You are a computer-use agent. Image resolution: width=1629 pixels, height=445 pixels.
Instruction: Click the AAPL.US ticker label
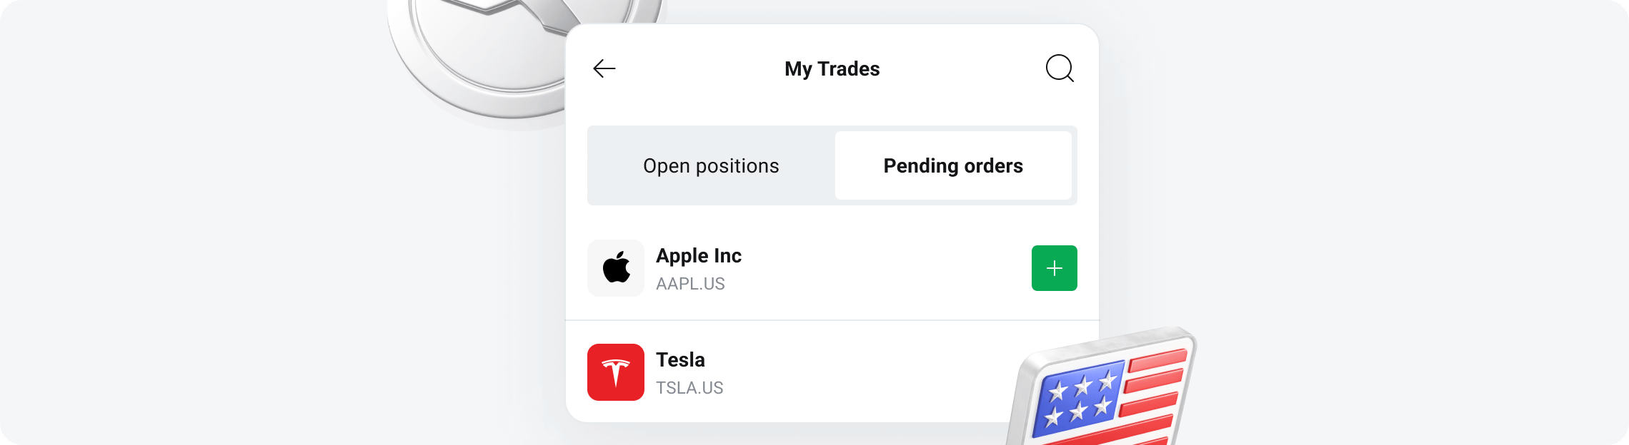[x=691, y=284]
